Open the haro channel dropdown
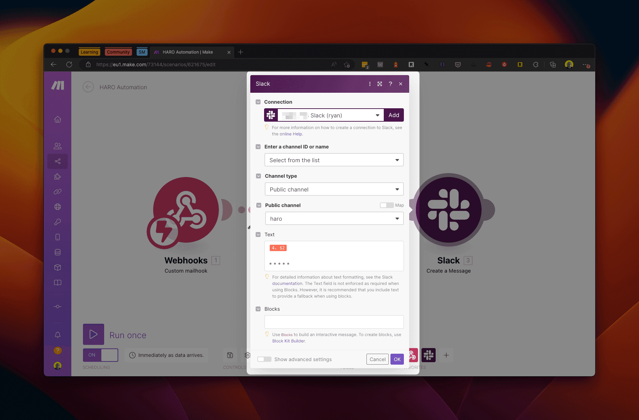The height and width of the screenshot is (420, 639). [x=334, y=219]
